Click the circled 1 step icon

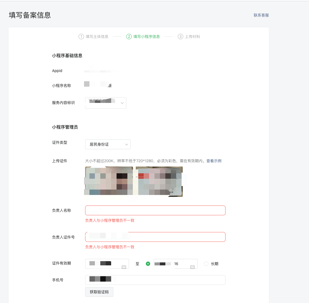click(x=81, y=37)
